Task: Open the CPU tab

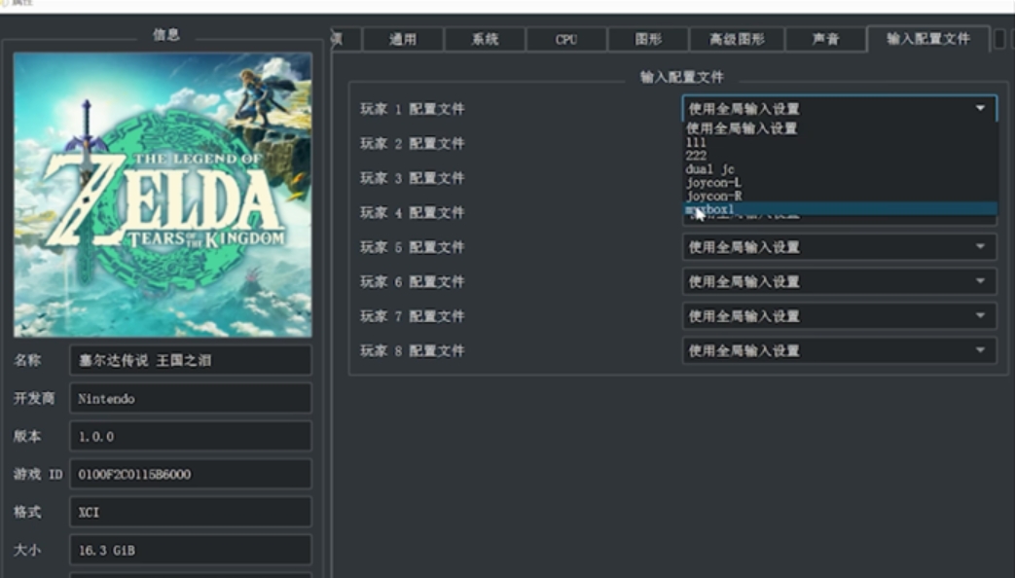Action: 566,40
